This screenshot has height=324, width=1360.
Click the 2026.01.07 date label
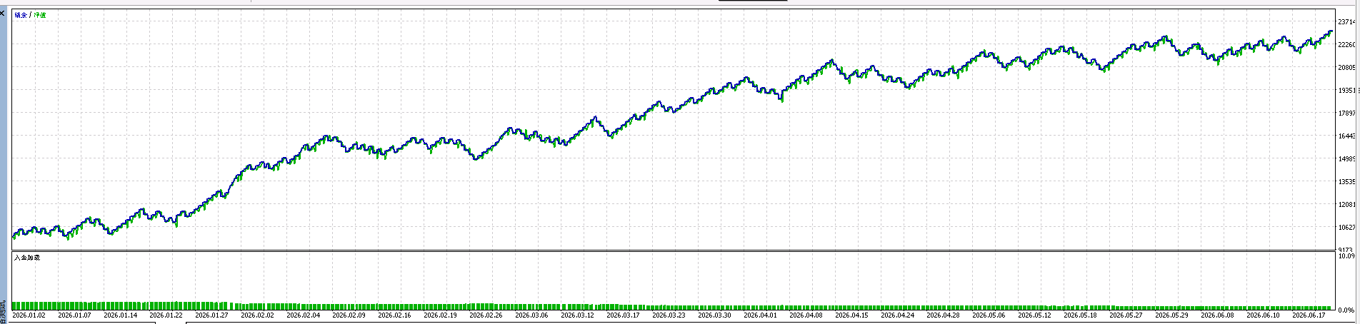74,315
